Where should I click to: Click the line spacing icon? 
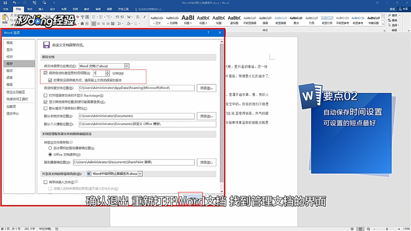tap(120, 23)
